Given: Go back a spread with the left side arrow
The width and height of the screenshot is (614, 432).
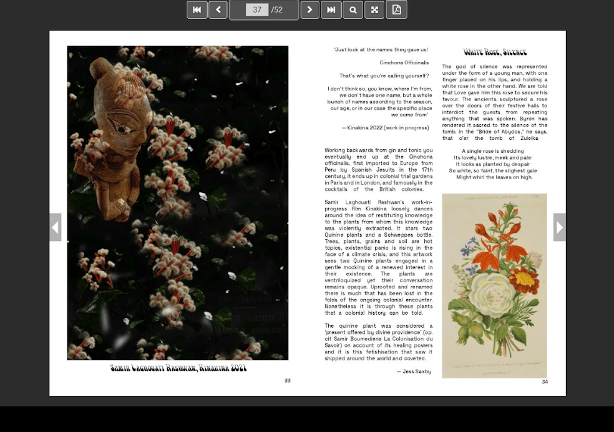Looking at the screenshot, I should click(x=56, y=227).
